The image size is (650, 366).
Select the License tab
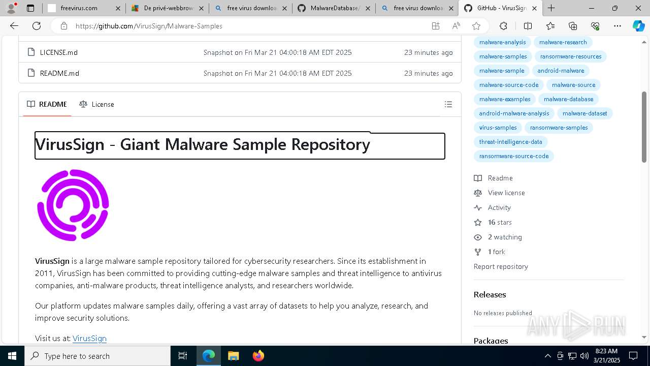[x=96, y=104]
